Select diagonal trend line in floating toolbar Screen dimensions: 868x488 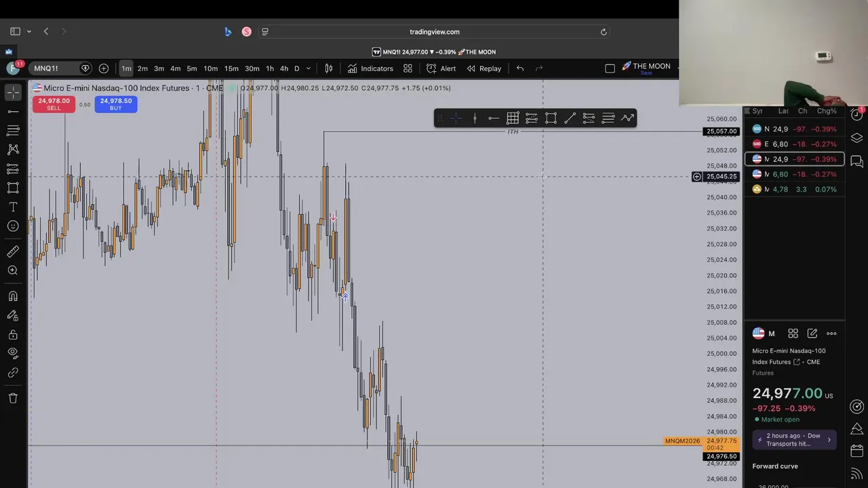(570, 119)
